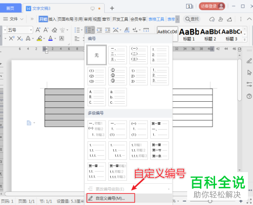Click the numbering list icon
The width and height of the screenshot is (253, 205).
tap(88, 30)
